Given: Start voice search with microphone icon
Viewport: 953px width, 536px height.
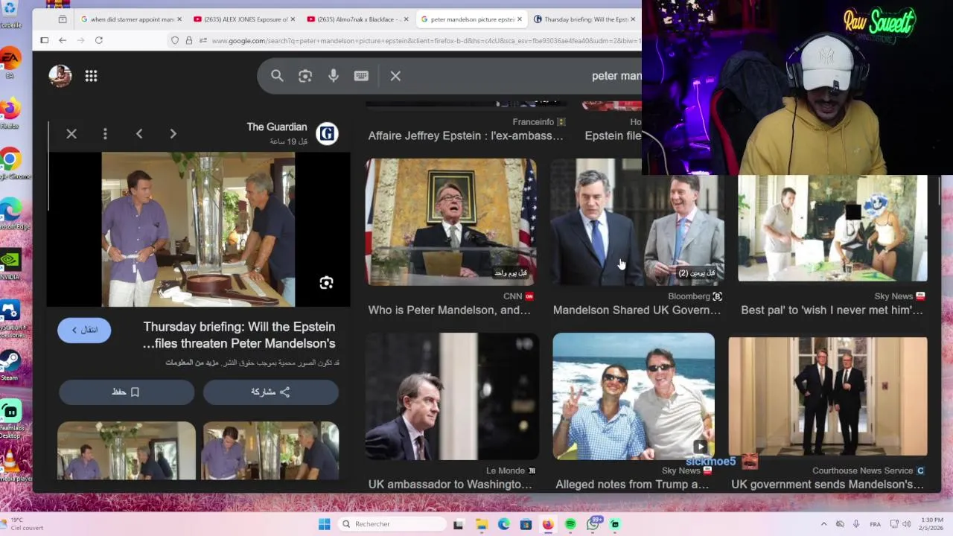Looking at the screenshot, I should (334, 76).
